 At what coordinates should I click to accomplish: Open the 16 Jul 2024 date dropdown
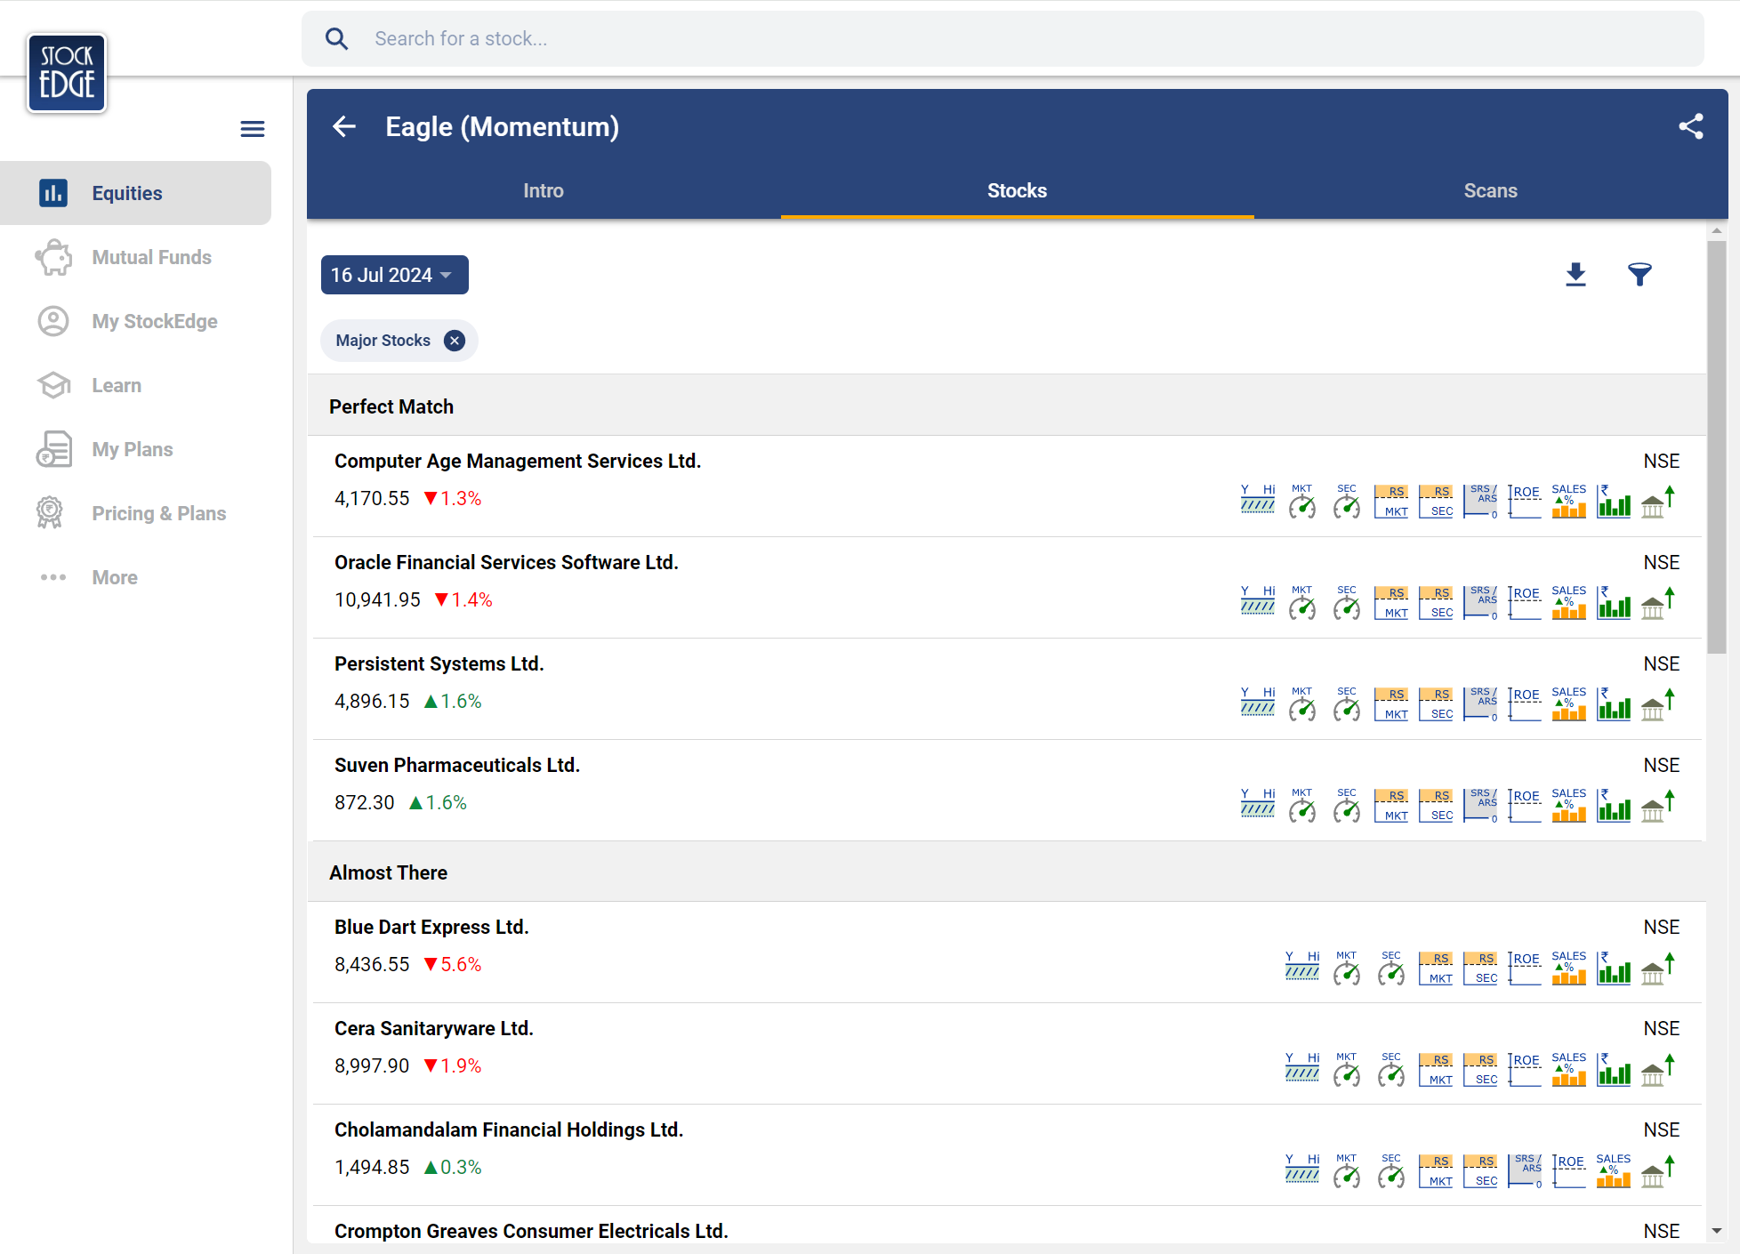point(394,275)
